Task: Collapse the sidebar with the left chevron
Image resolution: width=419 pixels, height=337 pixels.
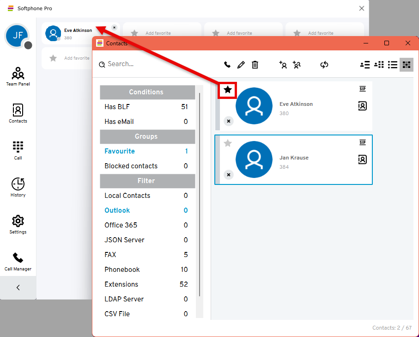Action: [18, 288]
